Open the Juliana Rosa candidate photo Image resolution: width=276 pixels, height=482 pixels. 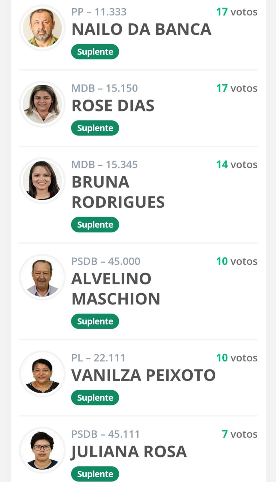pyautogui.click(x=42, y=450)
